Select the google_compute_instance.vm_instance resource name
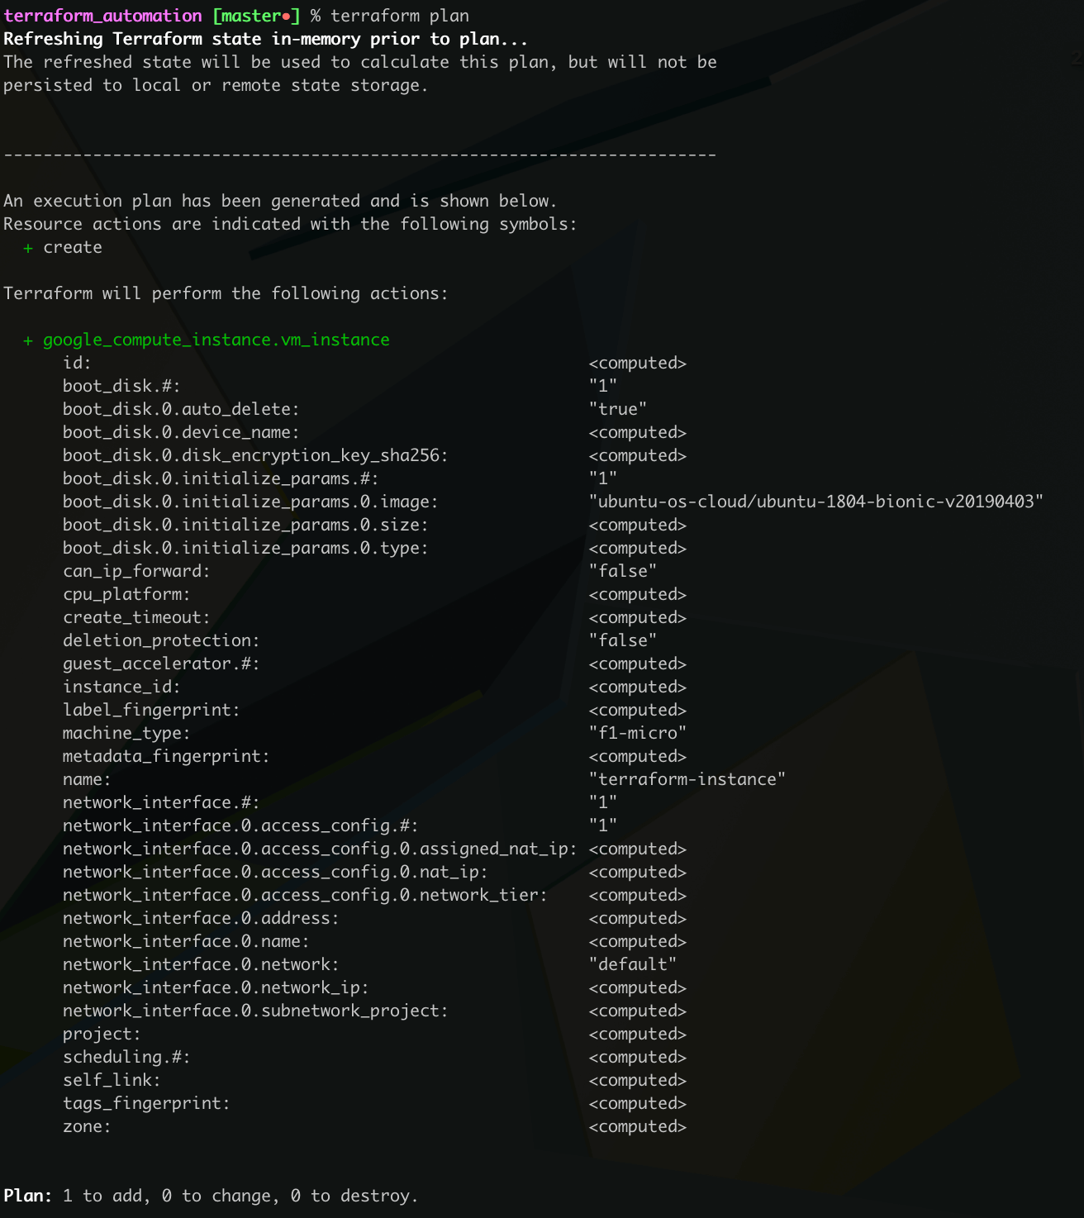The width and height of the screenshot is (1084, 1218). click(216, 340)
